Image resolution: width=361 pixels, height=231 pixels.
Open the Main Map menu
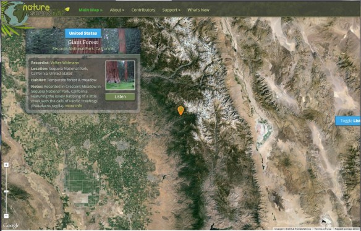(x=90, y=10)
